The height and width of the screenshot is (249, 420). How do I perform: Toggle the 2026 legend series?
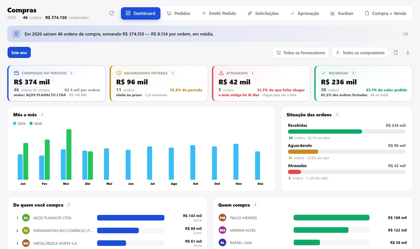[36, 124]
